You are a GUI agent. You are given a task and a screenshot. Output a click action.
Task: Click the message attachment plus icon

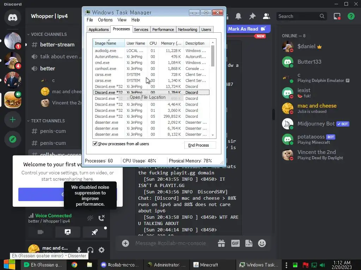click(126, 243)
